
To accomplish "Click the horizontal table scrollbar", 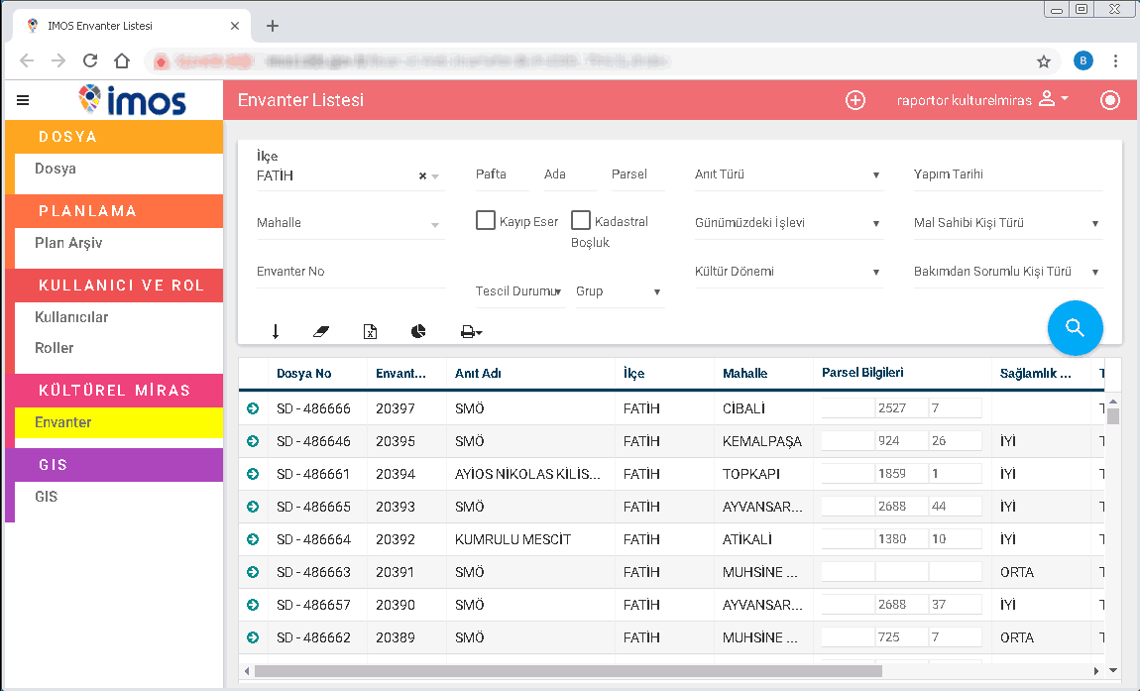I will pos(568,670).
